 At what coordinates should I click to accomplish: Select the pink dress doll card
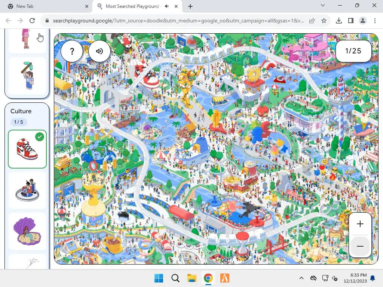click(x=27, y=40)
